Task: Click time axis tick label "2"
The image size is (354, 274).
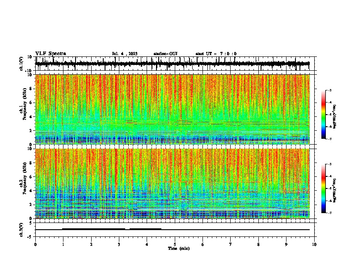Action: click(91, 244)
